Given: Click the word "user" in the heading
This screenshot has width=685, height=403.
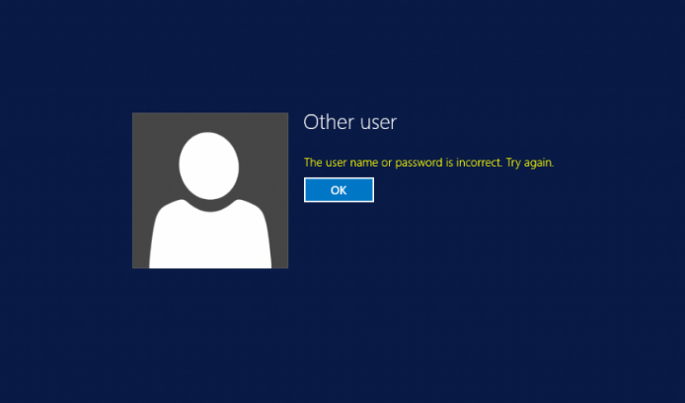Looking at the screenshot, I should coord(378,122).
